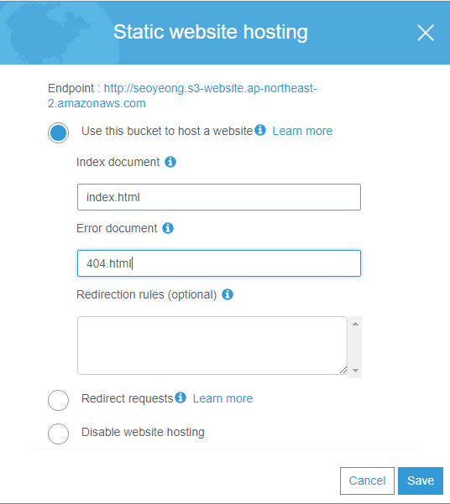Screen dimensions: 450x504
Task: Open Learn more link for bucket hosting
Action: tap(302, 131)
